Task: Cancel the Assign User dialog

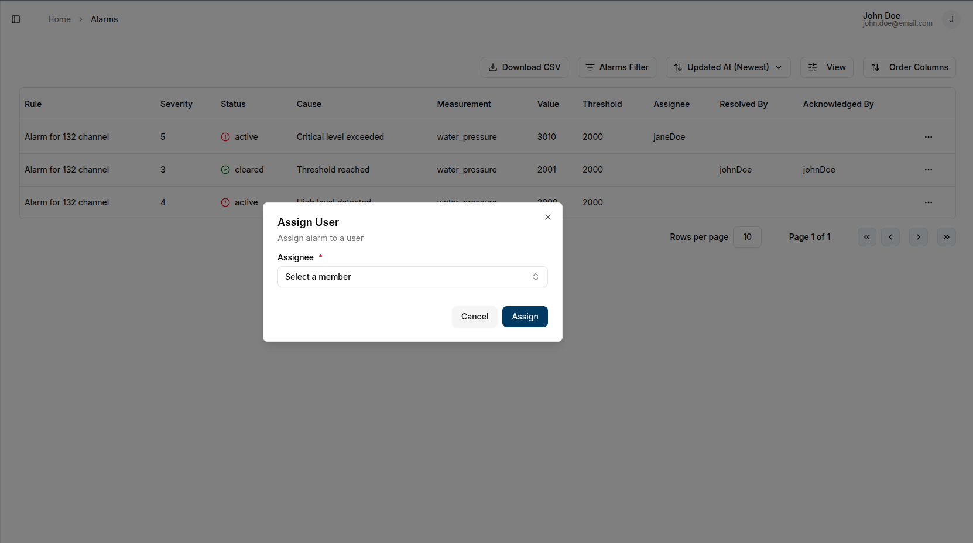Action: coord(474,316)
